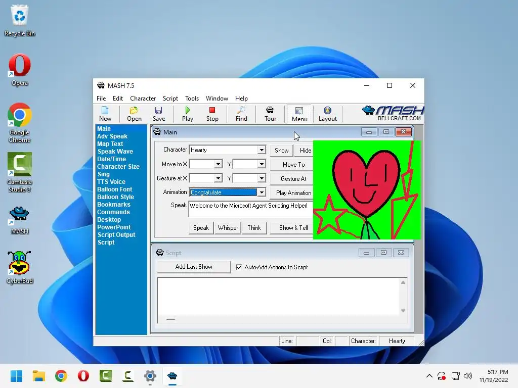Open the volume control in tray
518x388 pixels.
(468, 376)
